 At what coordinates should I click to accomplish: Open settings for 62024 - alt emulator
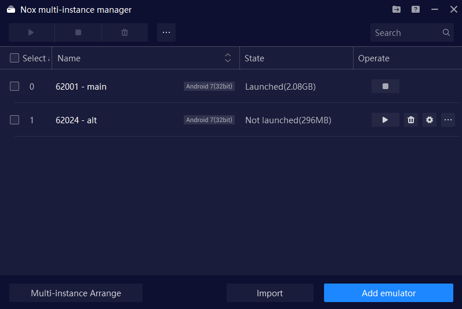pyautogui.click(x=430, y=120)
